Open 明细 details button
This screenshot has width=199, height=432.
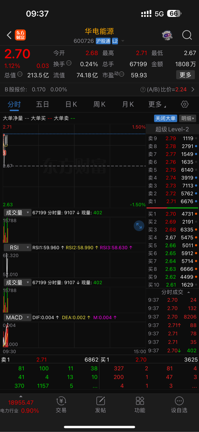point(188,118)
